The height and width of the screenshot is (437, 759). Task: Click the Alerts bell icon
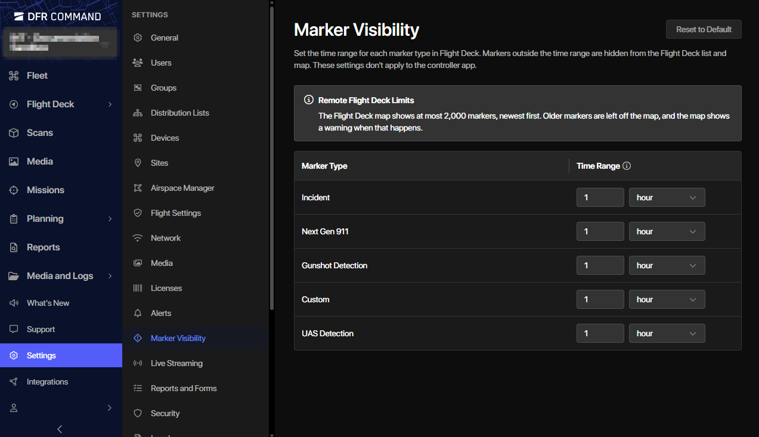click(138, 313)
